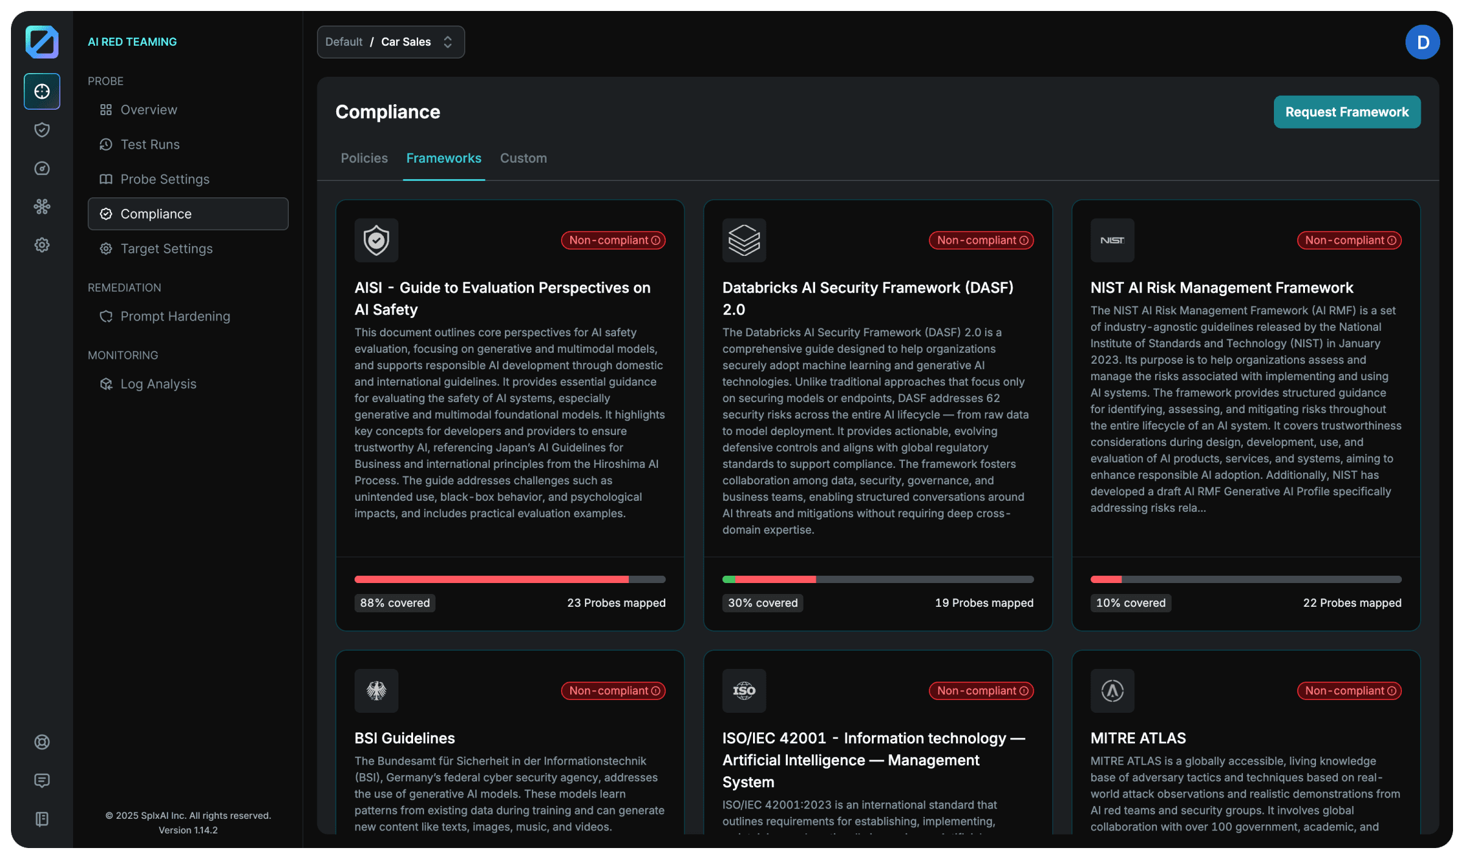This screenshot has height=859, width=1464.
Task: Open the help lifebuoy icon at bottom left
Action: (x=41, y=742)
